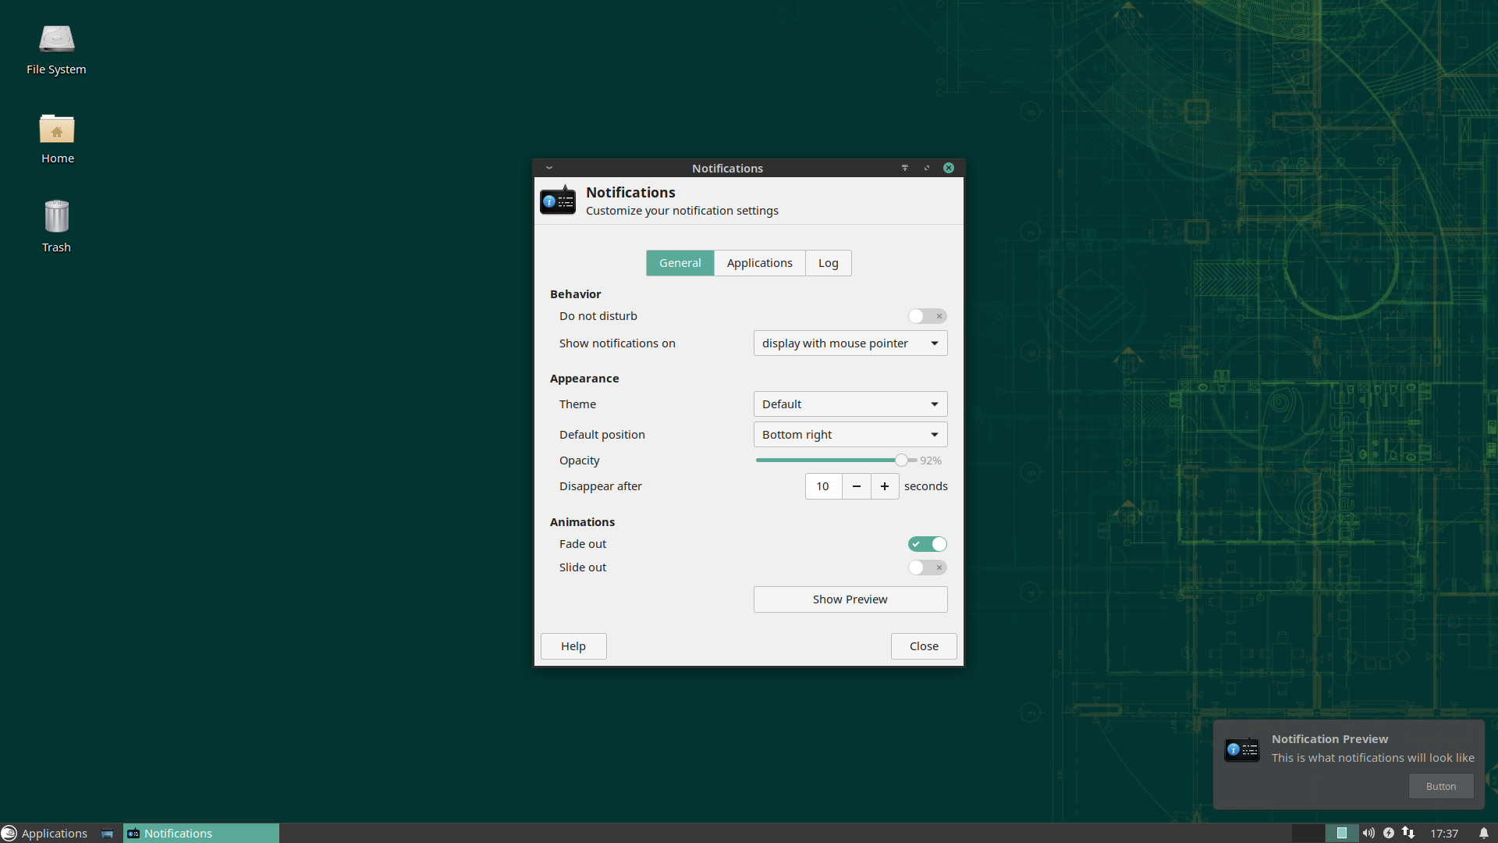The image size is (1498, 843).
Task: Click the Help button
Action: (573, 646)
